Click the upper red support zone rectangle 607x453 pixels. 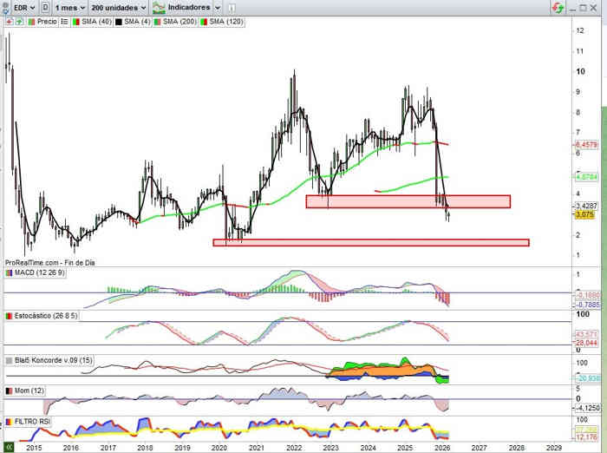[x=408, y=201]
